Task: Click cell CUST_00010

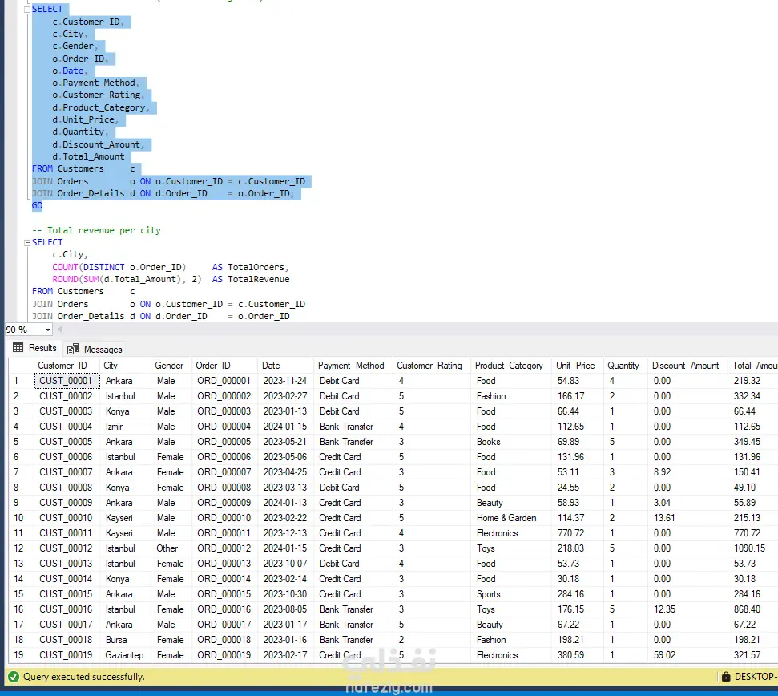Action: coord(67,518)
